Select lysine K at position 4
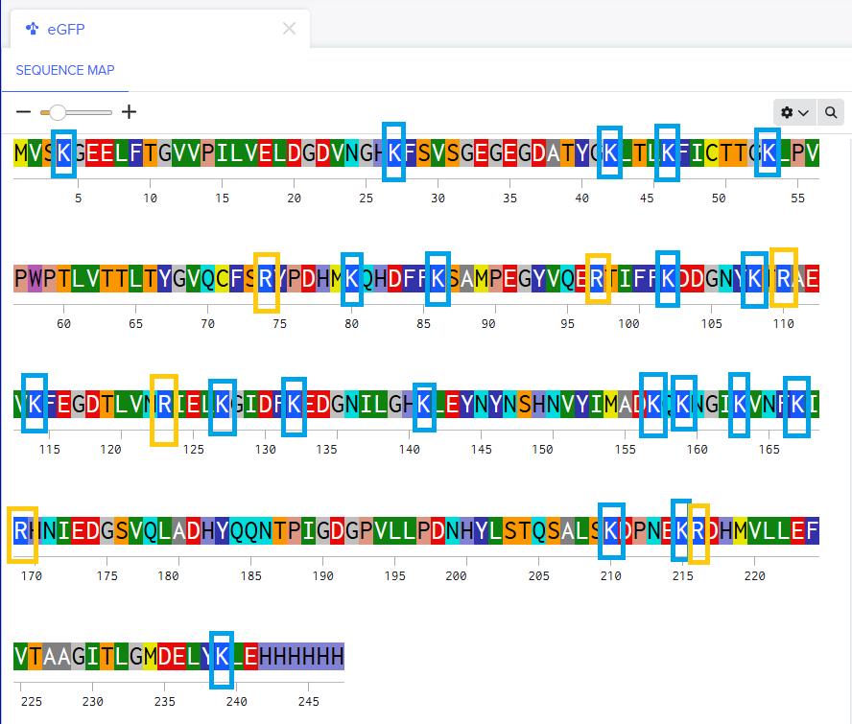852x724 pixels. click(63, 153)
